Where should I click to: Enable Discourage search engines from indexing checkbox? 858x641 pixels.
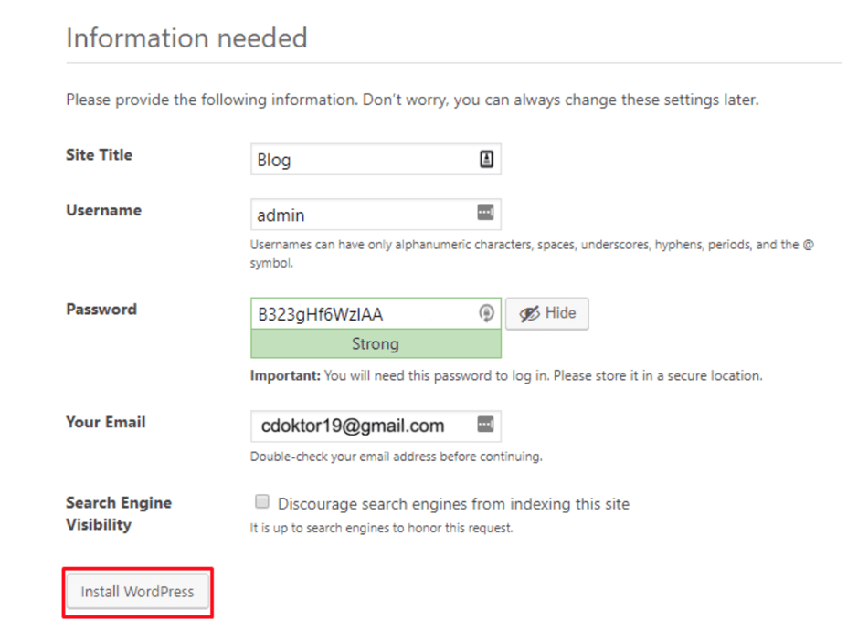point(262,500)
